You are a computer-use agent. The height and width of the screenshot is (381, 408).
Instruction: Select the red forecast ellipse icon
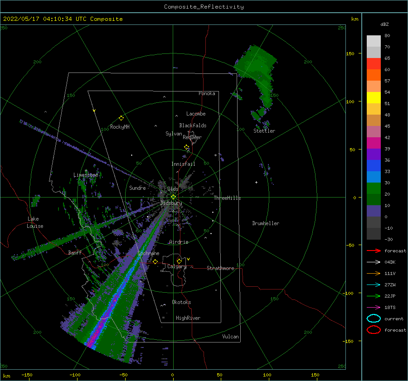click(374, 330)
